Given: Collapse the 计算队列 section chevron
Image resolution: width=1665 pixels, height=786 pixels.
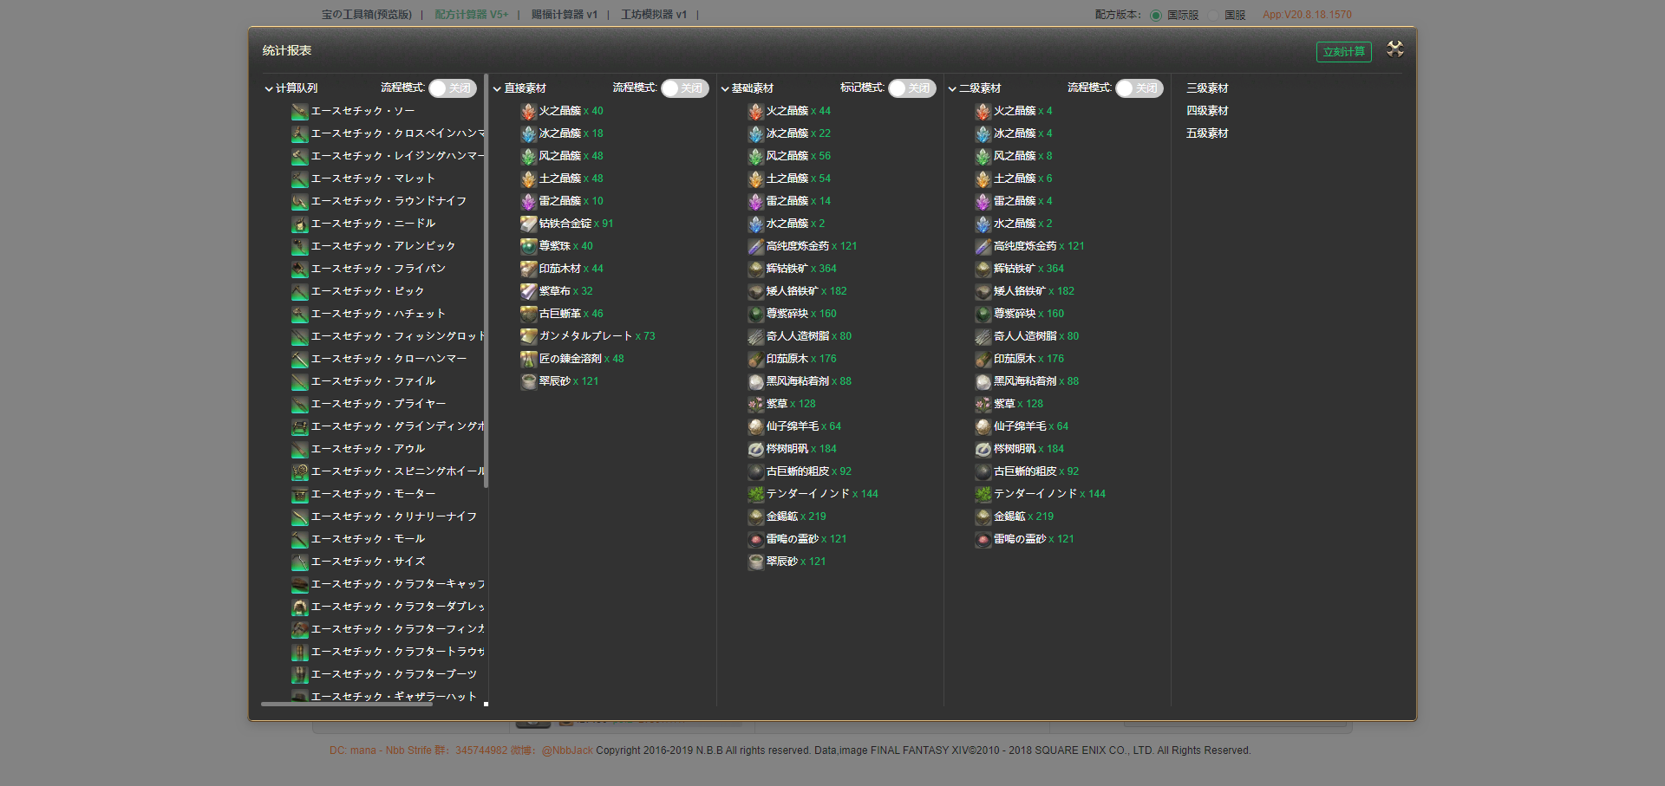Looking at the screenshot, I should [x=269, y=88].
